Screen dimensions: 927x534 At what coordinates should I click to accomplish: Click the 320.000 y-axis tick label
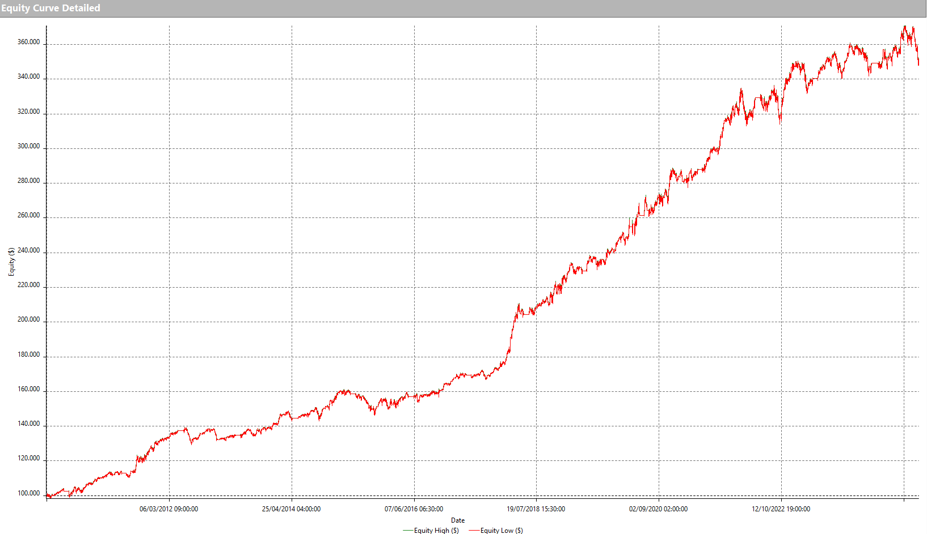[x=28, y=112]
